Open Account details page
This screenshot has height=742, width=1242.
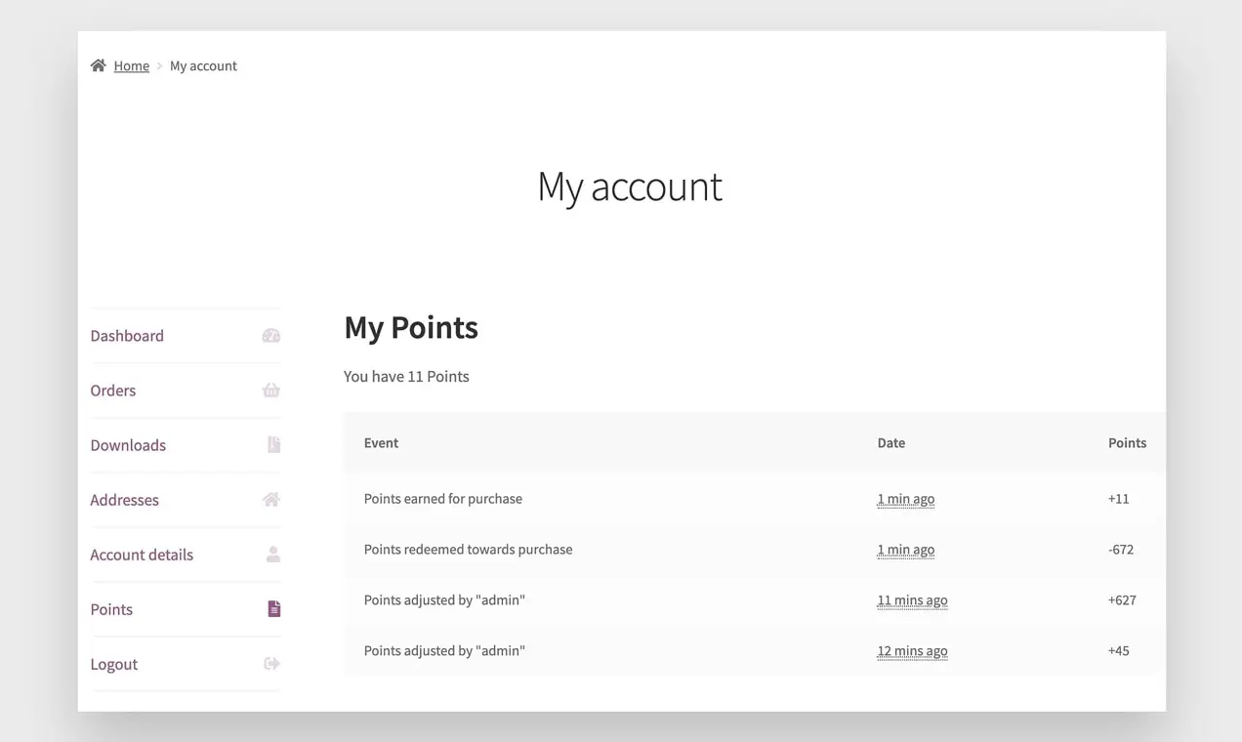(x=142, y=555)
